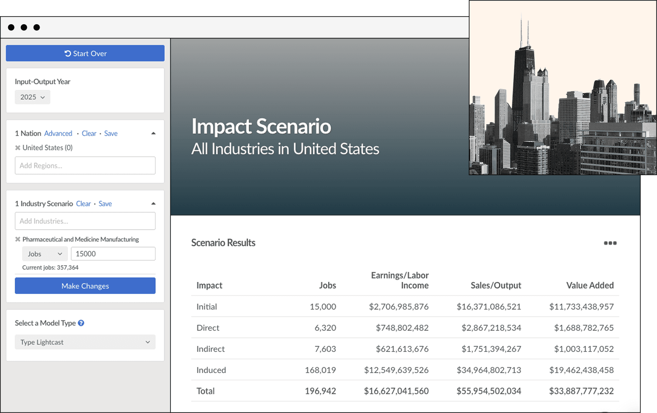Click the Chicago skyline image
Image resolution: width=657 pixels, height=413 pixels.
563,87
